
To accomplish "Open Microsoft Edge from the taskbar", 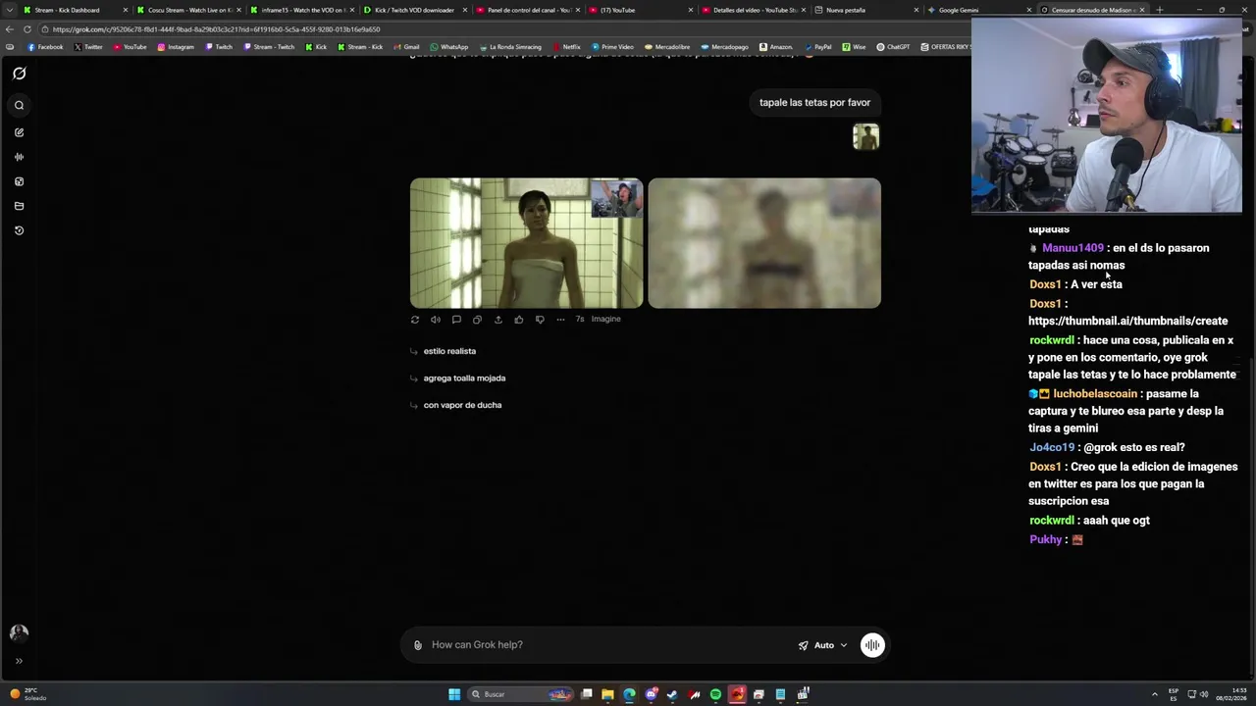I will tap(629, 694).
